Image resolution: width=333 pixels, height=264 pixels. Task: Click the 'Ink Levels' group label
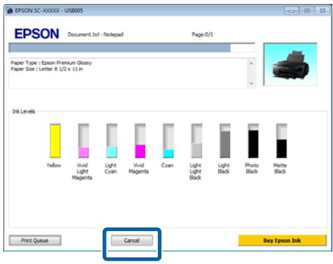24,111
